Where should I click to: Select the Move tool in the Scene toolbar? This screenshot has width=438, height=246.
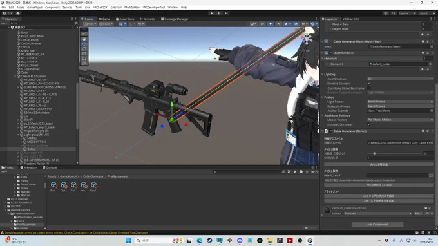click(84, 44)
